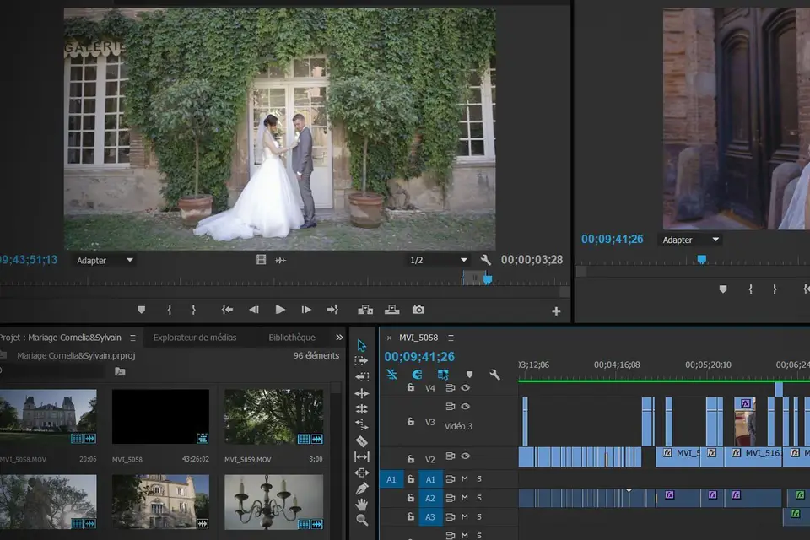Open the Bibliothèque tab

point(292,337)
